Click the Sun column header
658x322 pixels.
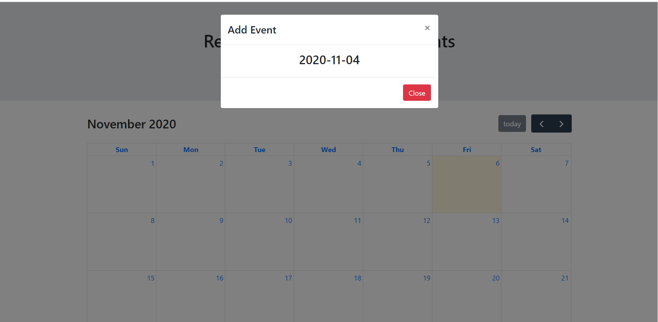[122, 149]
